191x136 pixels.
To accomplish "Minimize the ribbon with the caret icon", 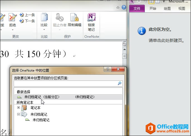I will tap(118, 7).
